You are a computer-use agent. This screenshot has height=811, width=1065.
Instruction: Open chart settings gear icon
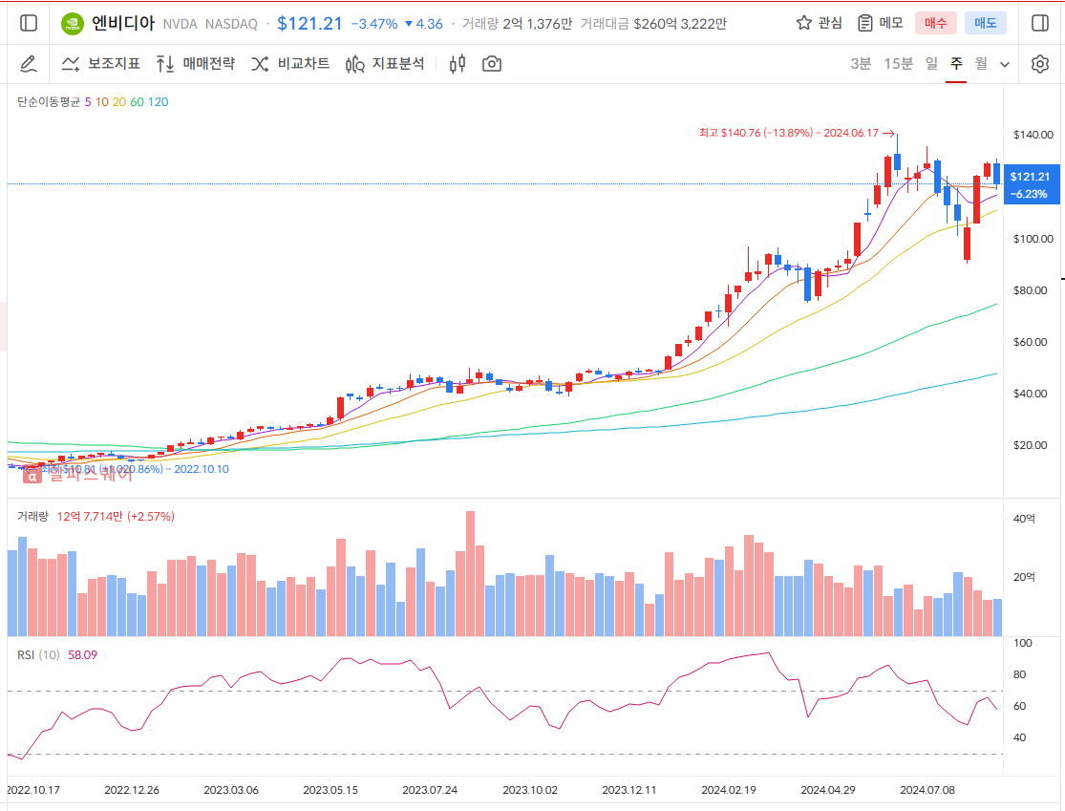[x=1040, y=64]
